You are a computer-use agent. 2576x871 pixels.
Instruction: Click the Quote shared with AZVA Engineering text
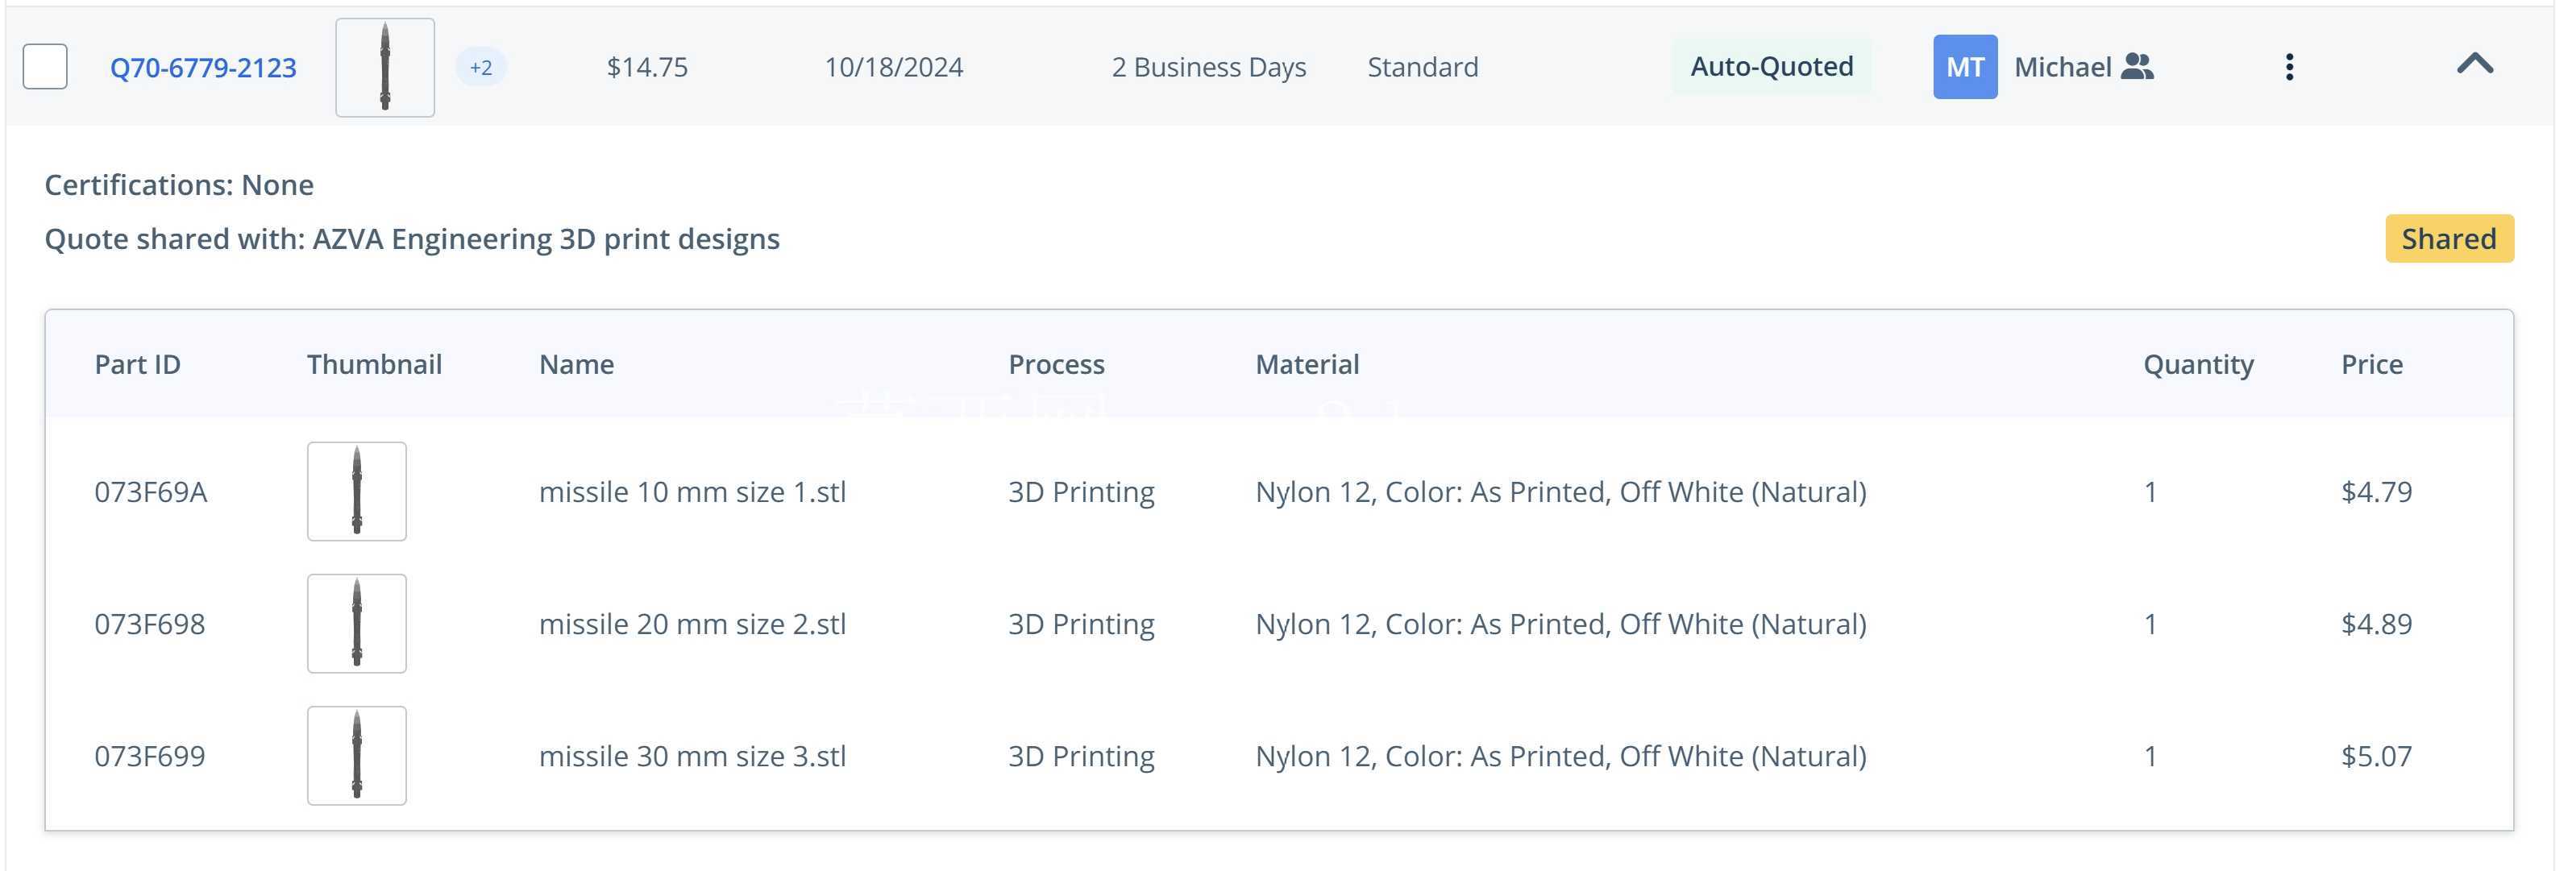point(412,239)
